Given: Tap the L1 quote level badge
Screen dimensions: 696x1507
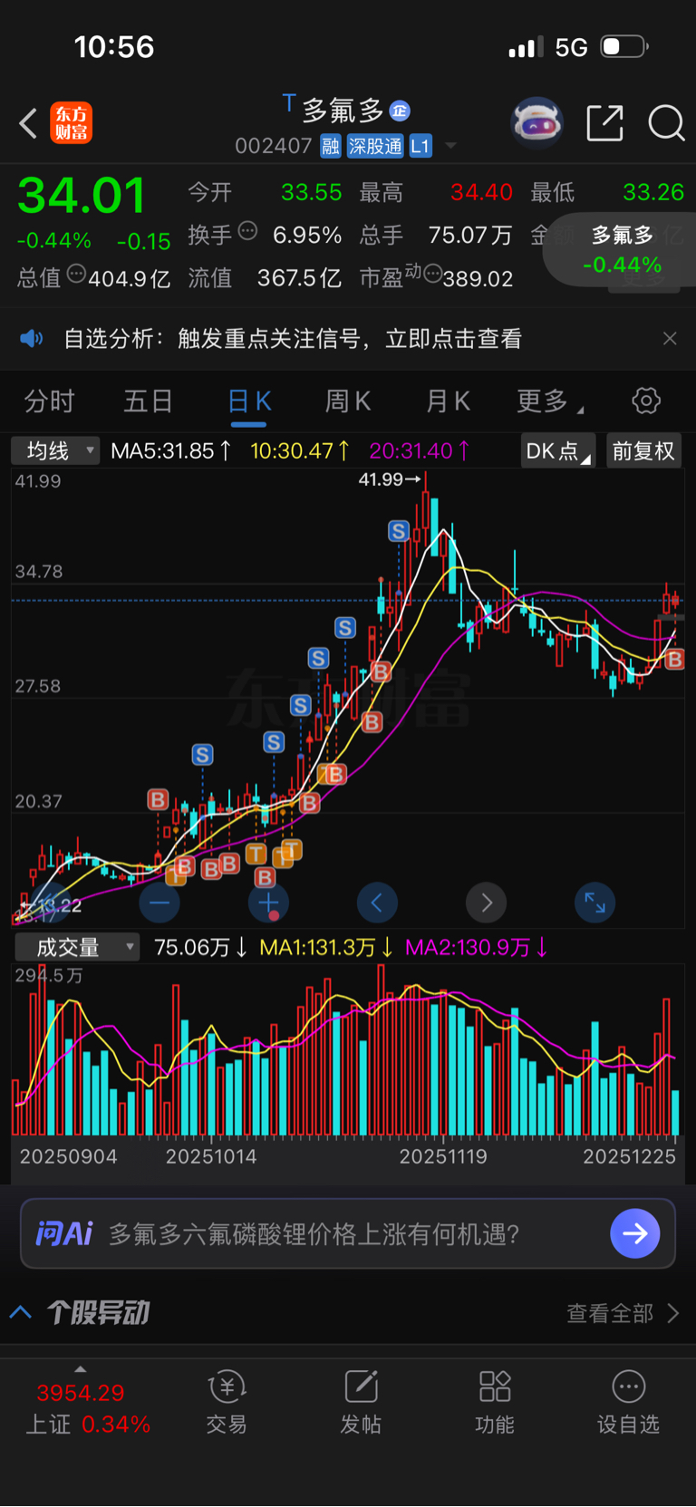Looking at the screenshot, I should (x=420, y=146).
